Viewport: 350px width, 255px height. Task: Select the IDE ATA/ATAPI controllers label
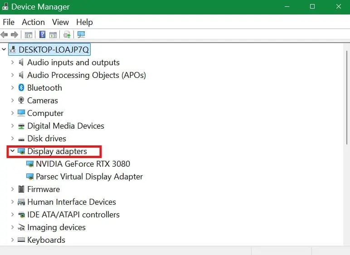73,215
